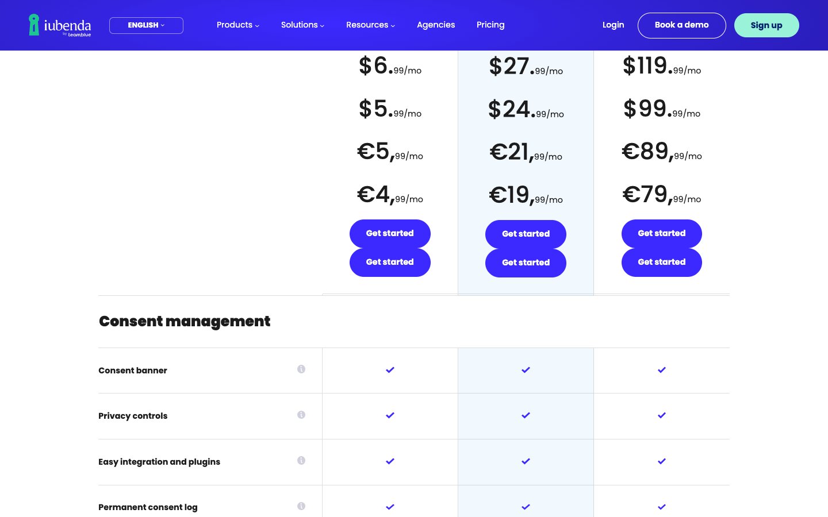Click info icon next to Consent banner
Image resolution: width=828 pixels, height=517 pixels.
pos(301,369)
